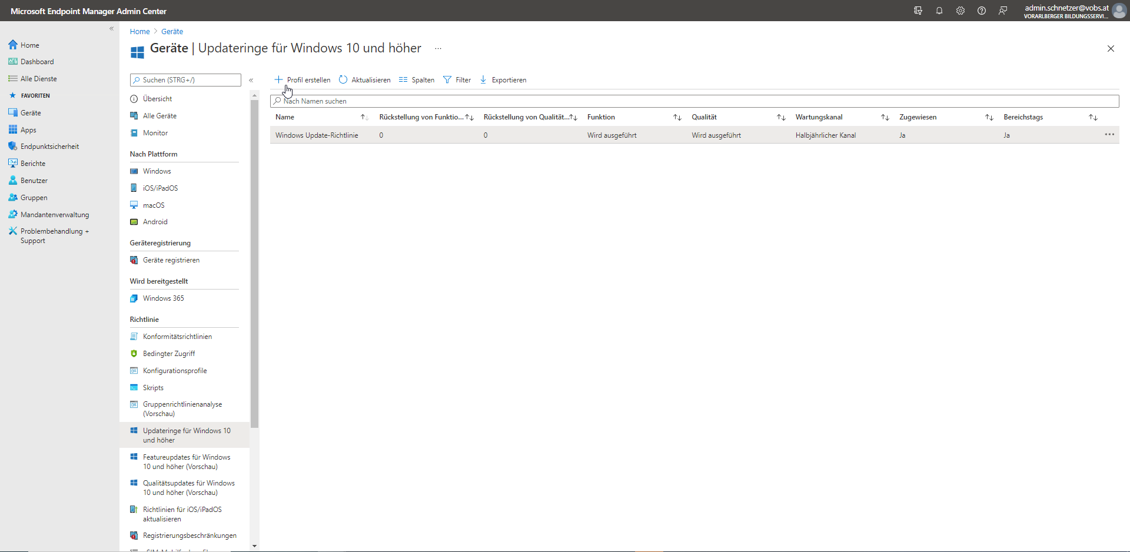Open row context menu for Windows Update-Richtlinie
Screen dimensions: 1130x552
[1109, 135]
